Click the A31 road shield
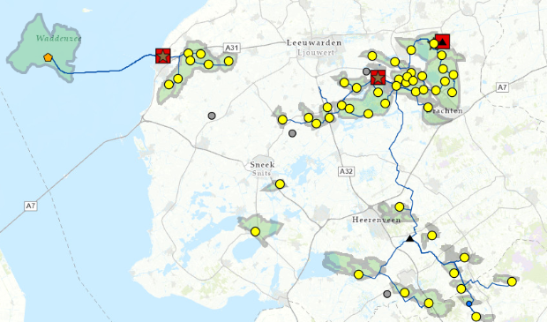 click(232, 48)
